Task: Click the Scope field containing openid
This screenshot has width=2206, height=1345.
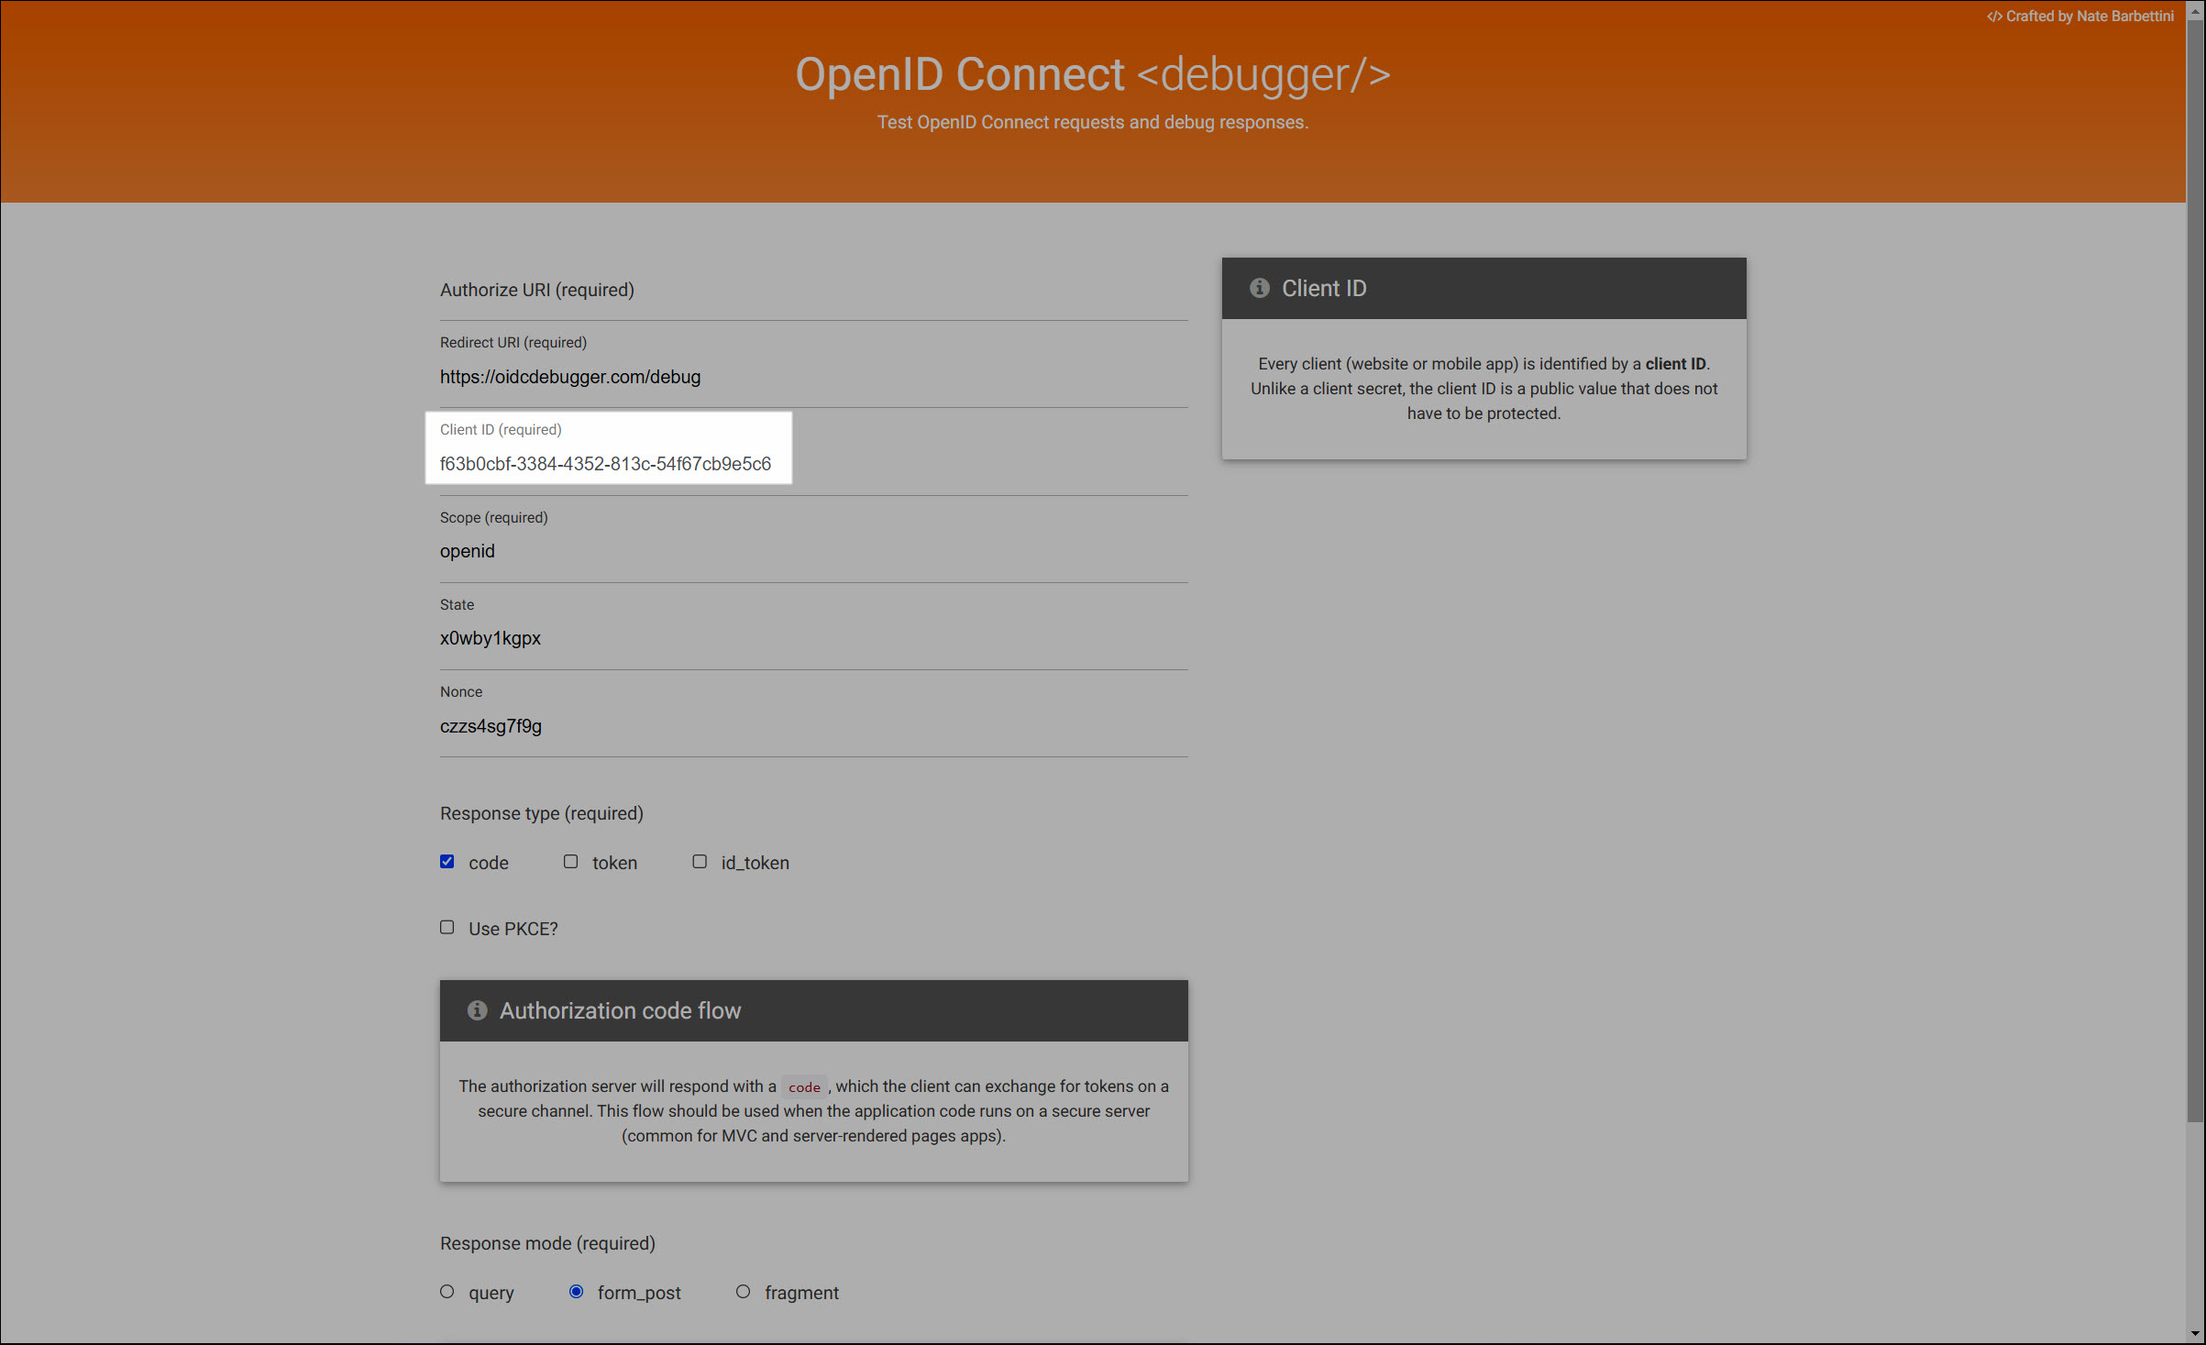Action: (x=814, y=551)
